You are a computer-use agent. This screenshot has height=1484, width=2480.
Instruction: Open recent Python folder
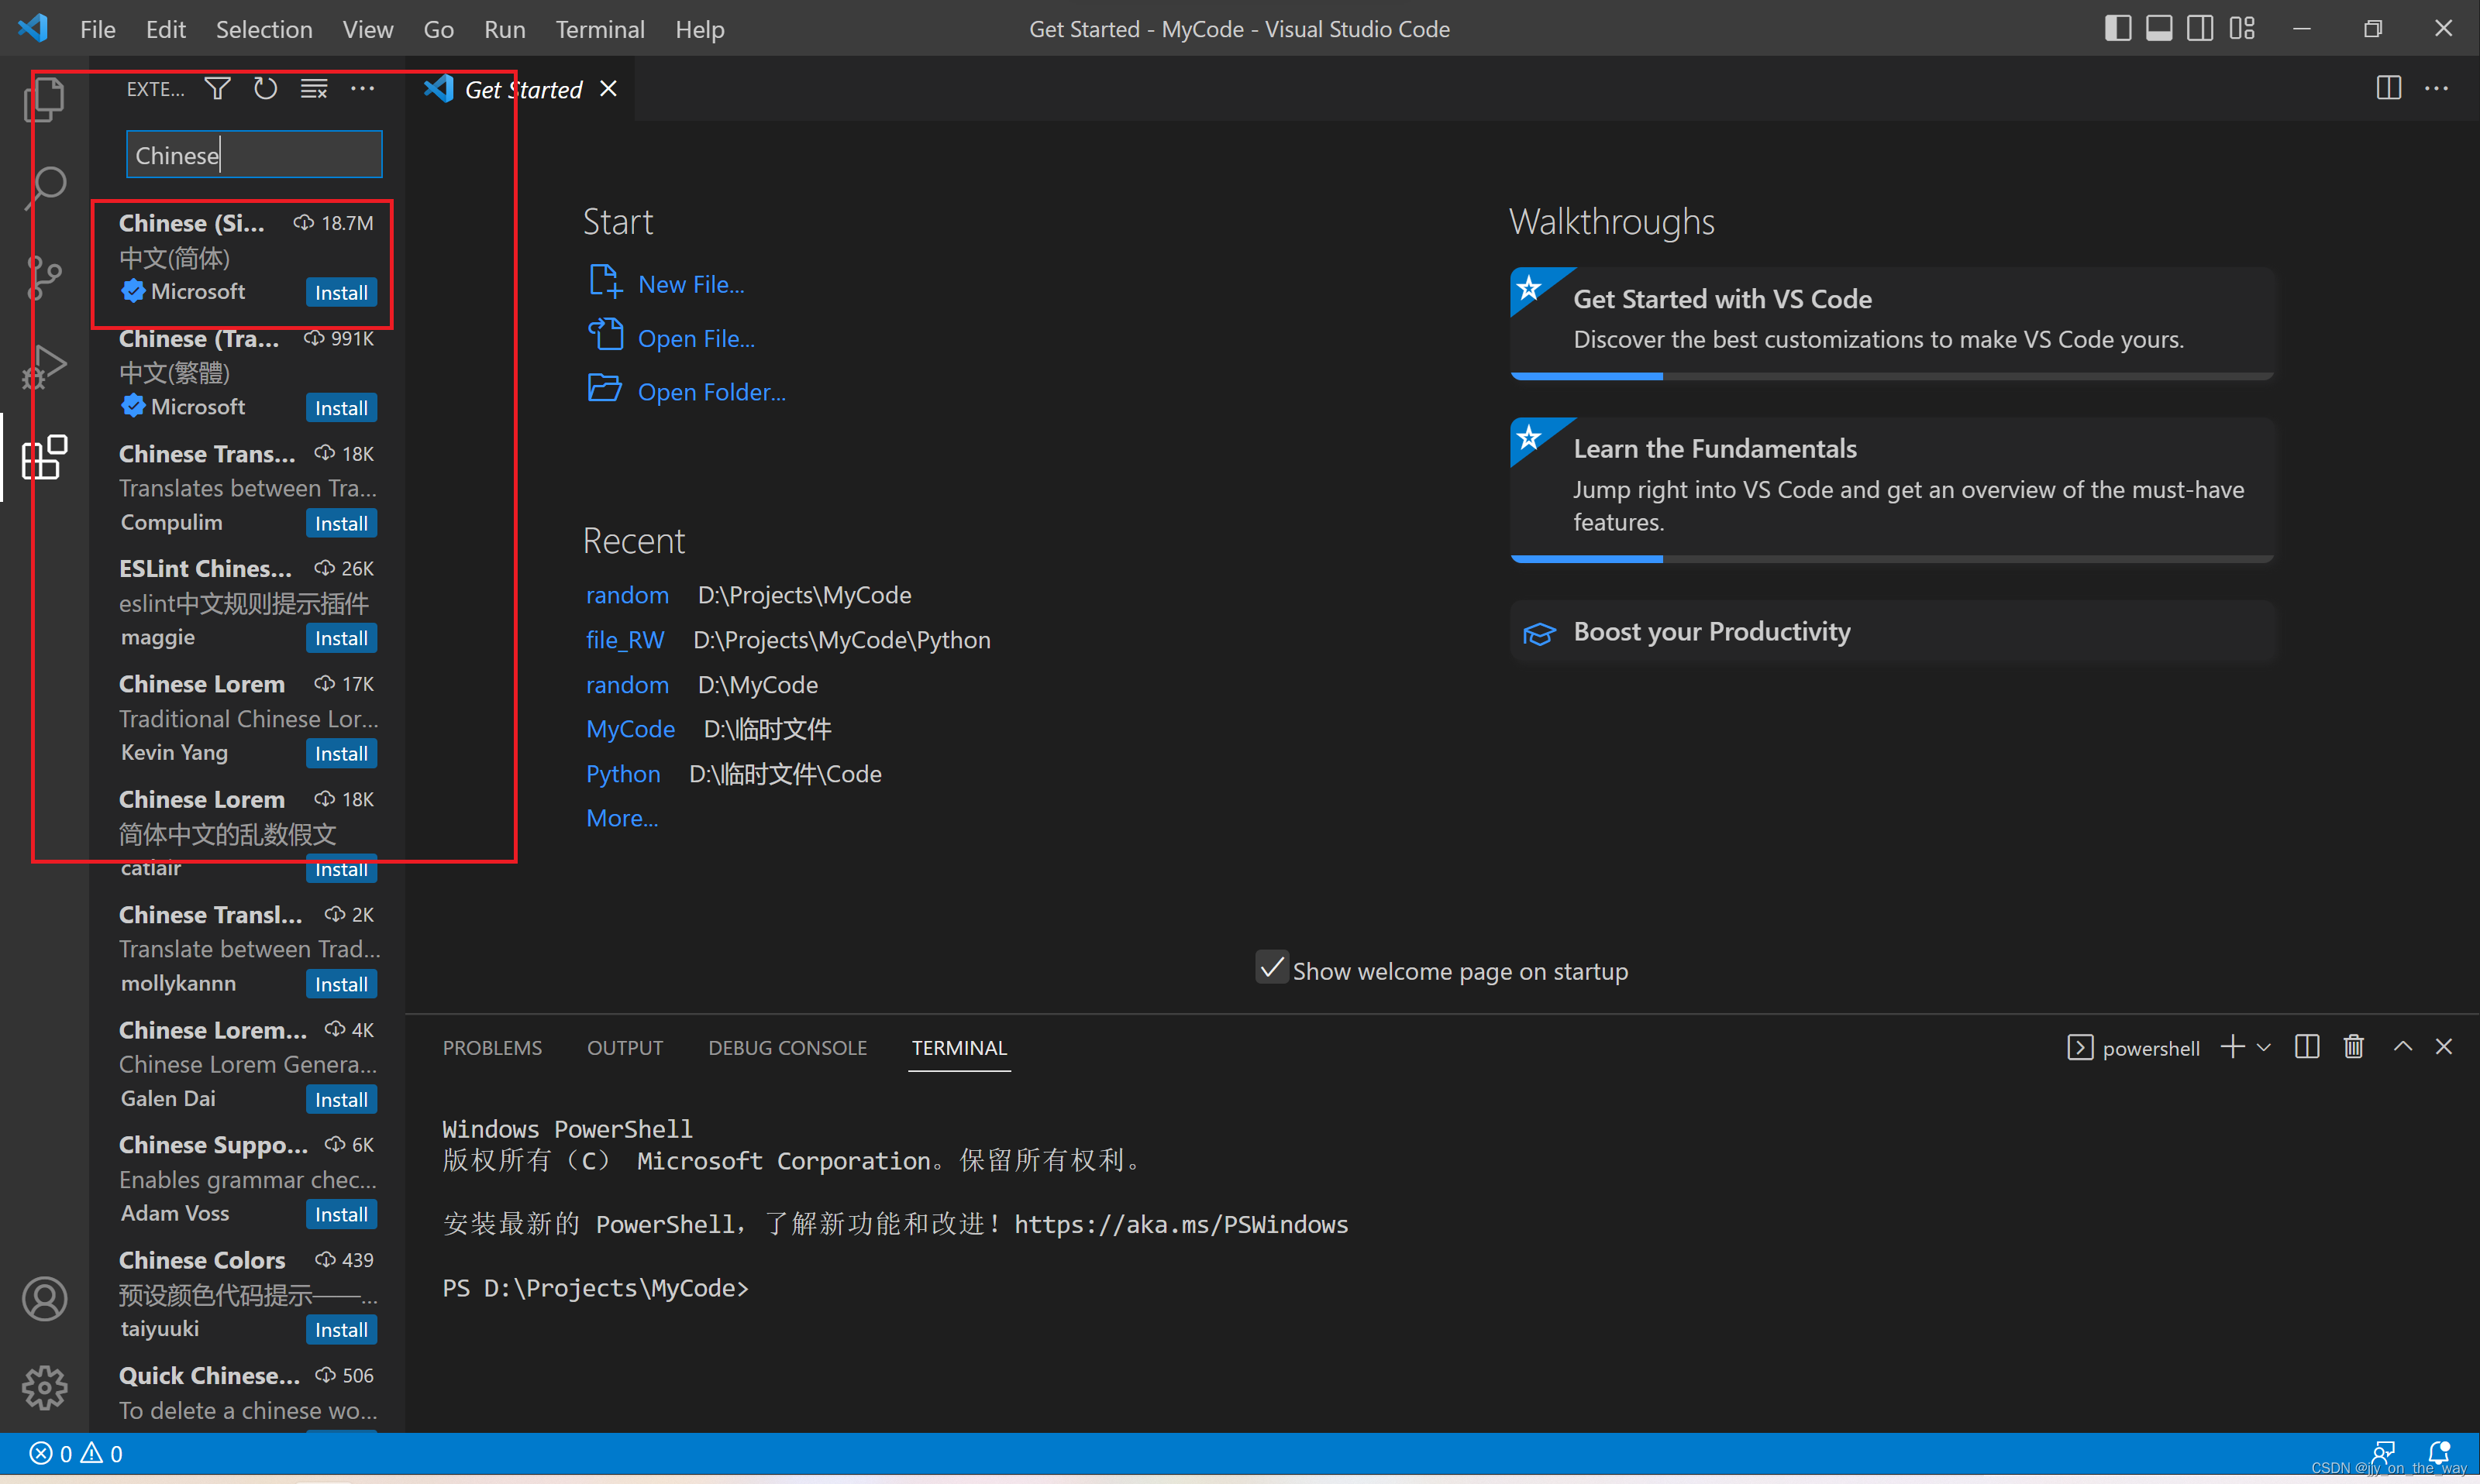tap(623, 774)
